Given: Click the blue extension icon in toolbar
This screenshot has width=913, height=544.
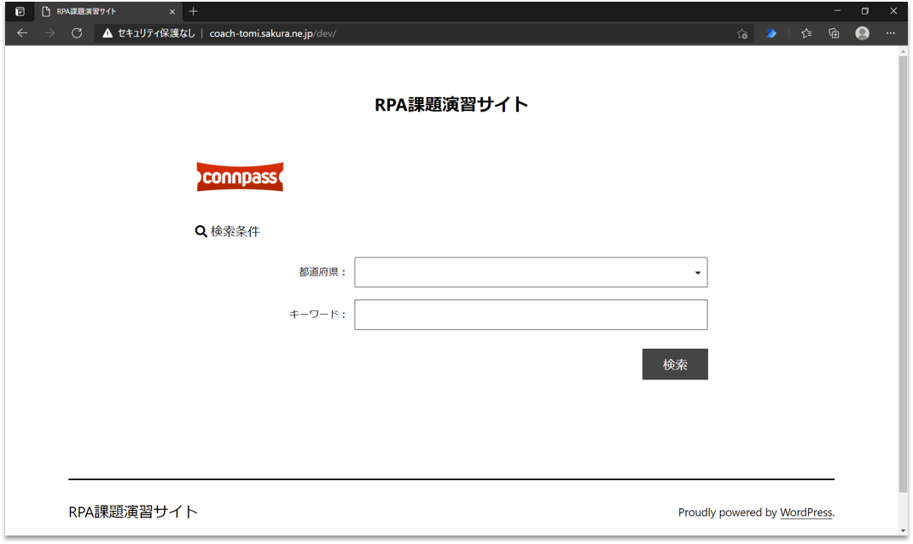Looking at the screenshot, I should [x=771, y=33].
